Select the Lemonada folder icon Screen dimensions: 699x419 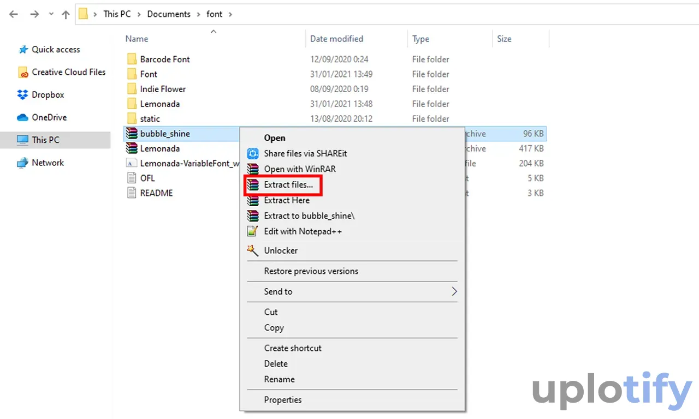[x=132, y=104]
